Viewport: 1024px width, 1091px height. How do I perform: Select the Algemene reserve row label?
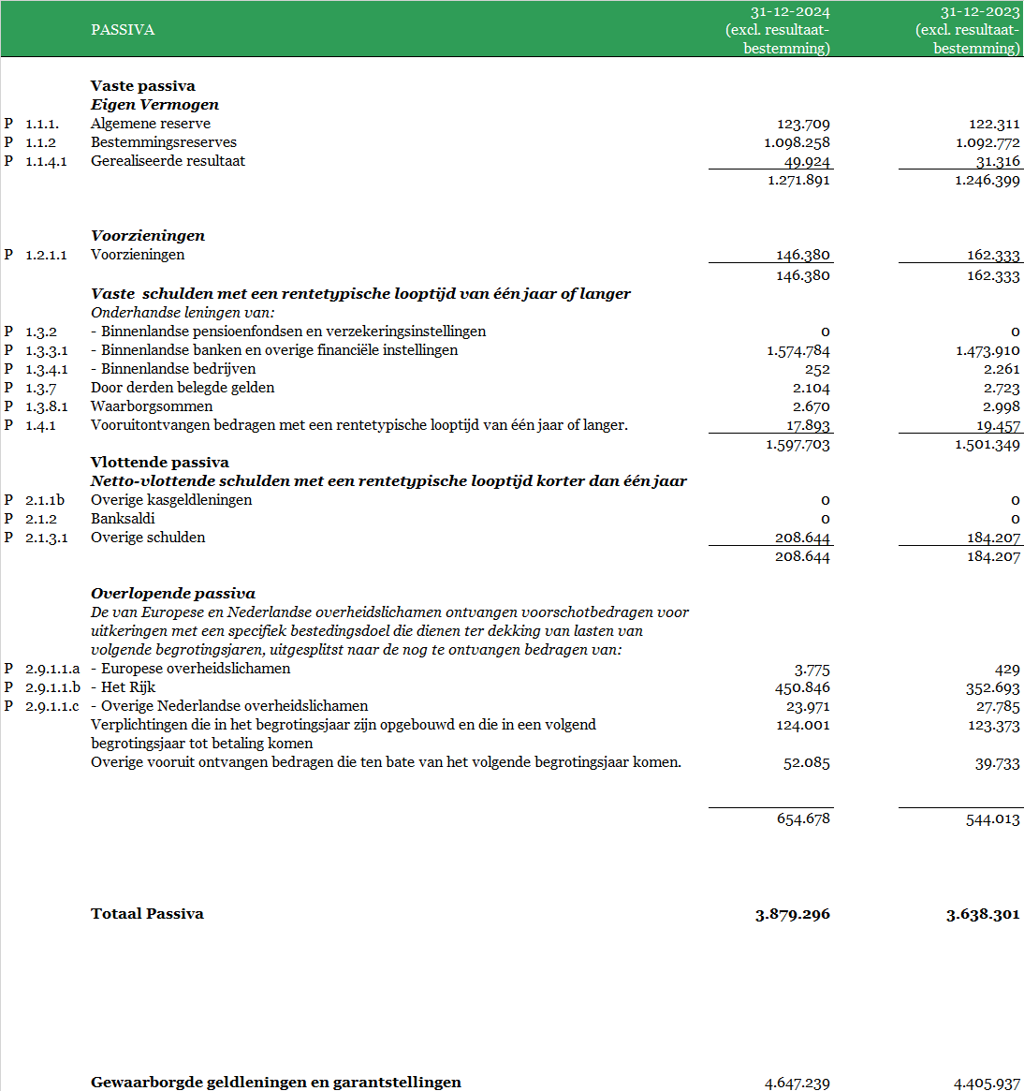151,124
